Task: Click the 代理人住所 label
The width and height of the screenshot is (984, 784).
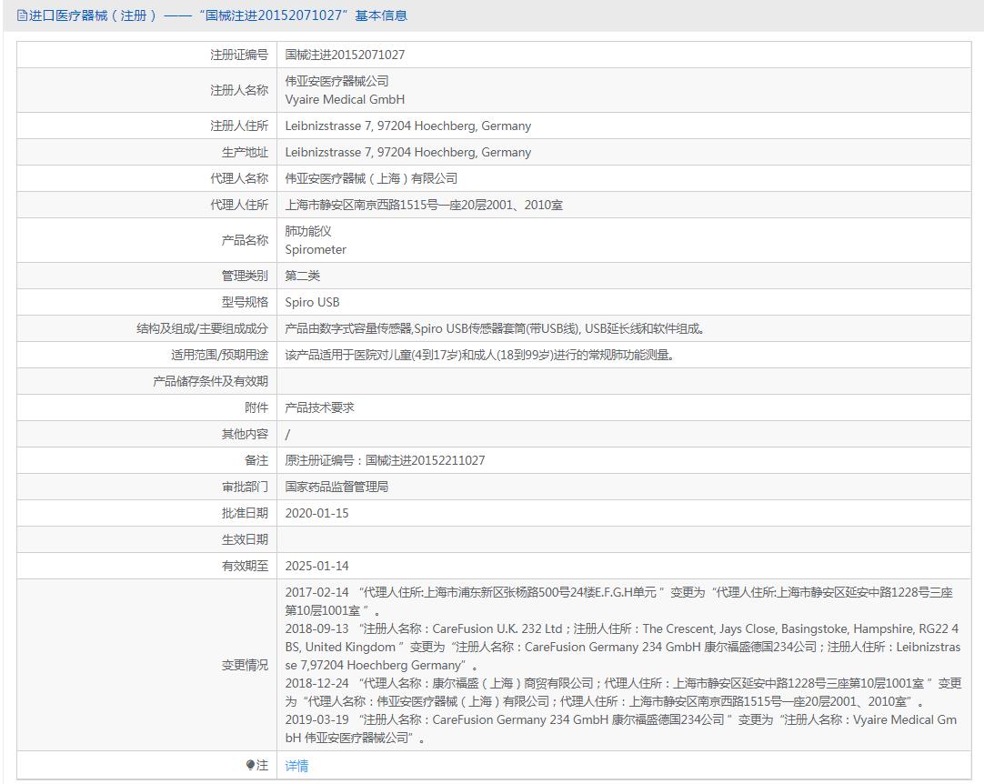Action: point(239,205)
